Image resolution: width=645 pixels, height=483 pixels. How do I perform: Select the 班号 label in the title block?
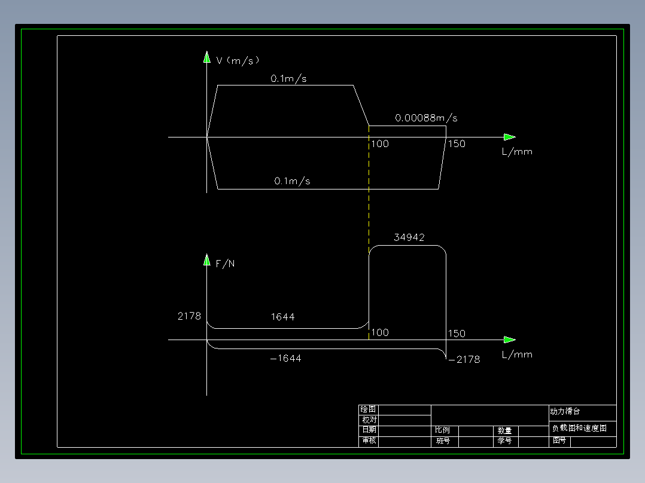point(443,441)
